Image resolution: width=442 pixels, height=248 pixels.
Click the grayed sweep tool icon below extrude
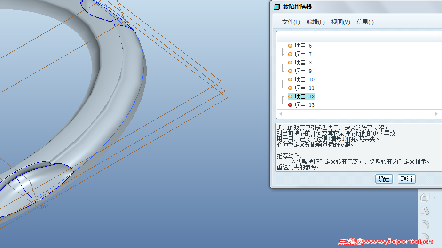click(425, 211)
